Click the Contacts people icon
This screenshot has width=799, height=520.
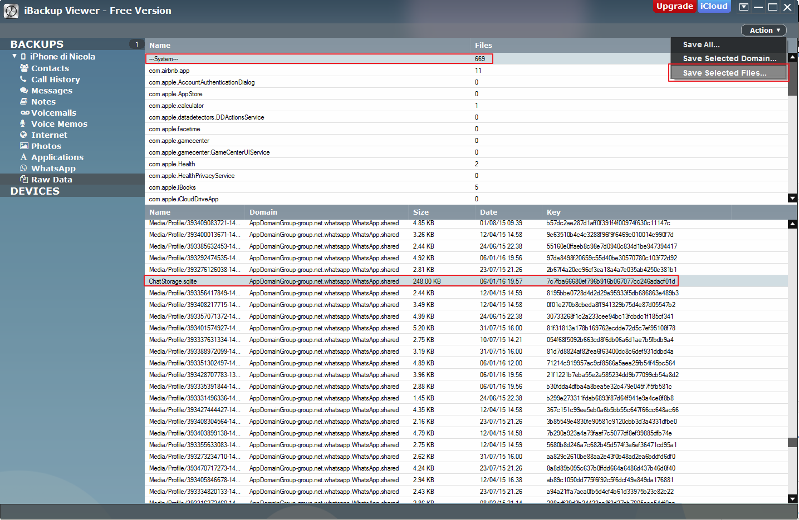(24, 68)
